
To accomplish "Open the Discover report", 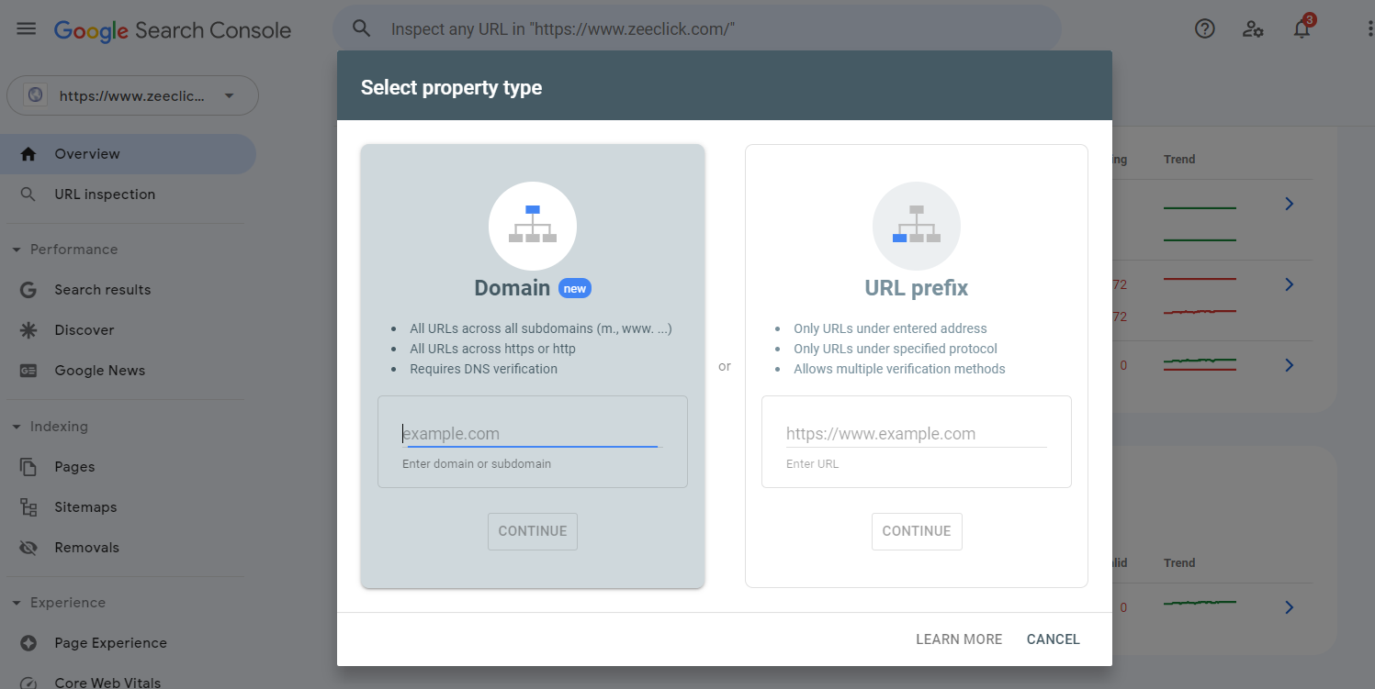I will (x=85, y=329).
